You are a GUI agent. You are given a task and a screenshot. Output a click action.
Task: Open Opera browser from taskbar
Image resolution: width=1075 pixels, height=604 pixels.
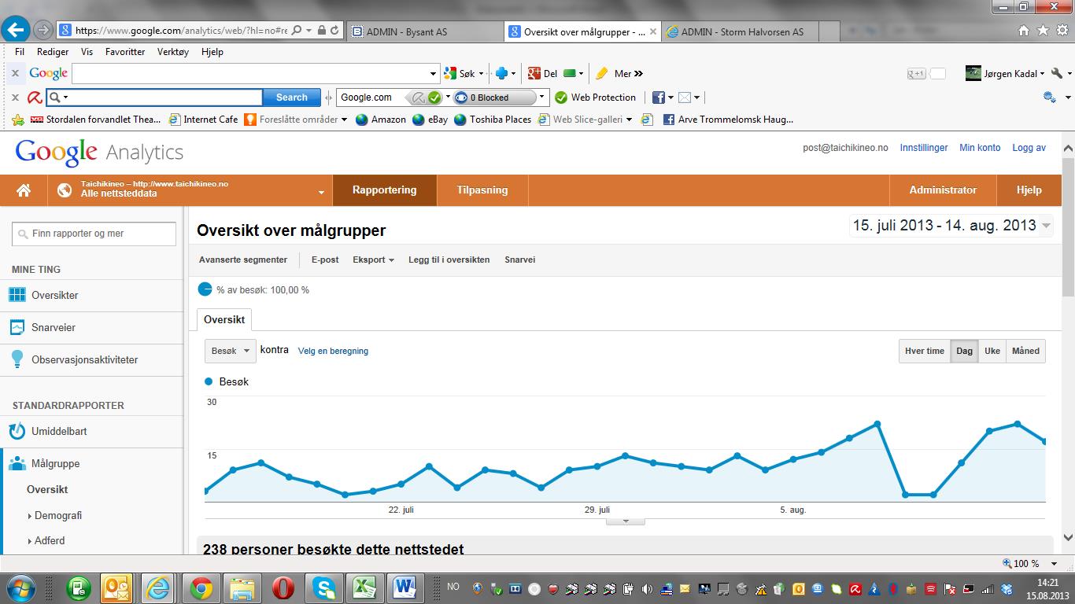pos(283,587)
